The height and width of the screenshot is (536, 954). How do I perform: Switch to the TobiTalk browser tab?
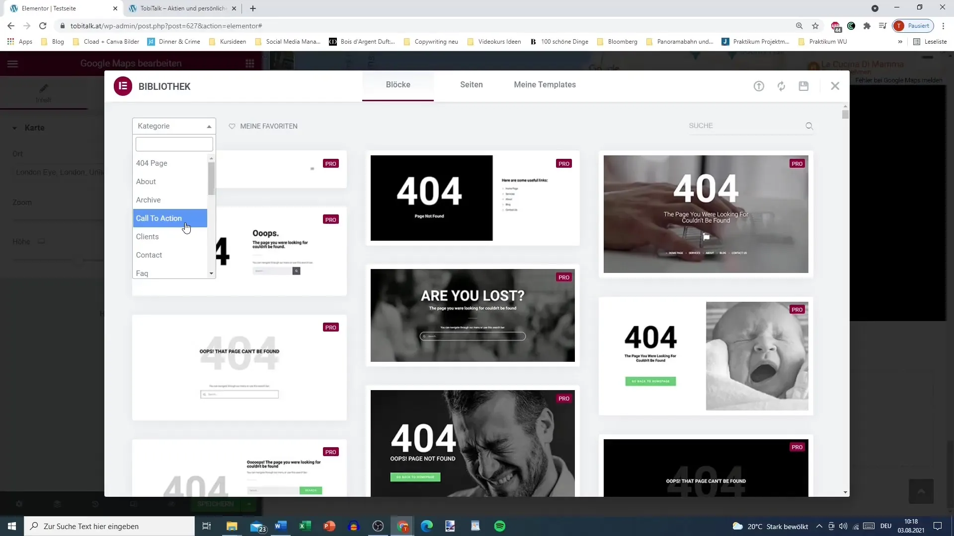[x=182, y=8]
